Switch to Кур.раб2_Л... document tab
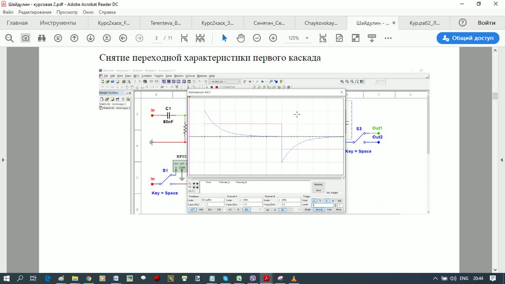Image resolution: width=505 pixels, height=284 pixels. click(x=425, y=23)
